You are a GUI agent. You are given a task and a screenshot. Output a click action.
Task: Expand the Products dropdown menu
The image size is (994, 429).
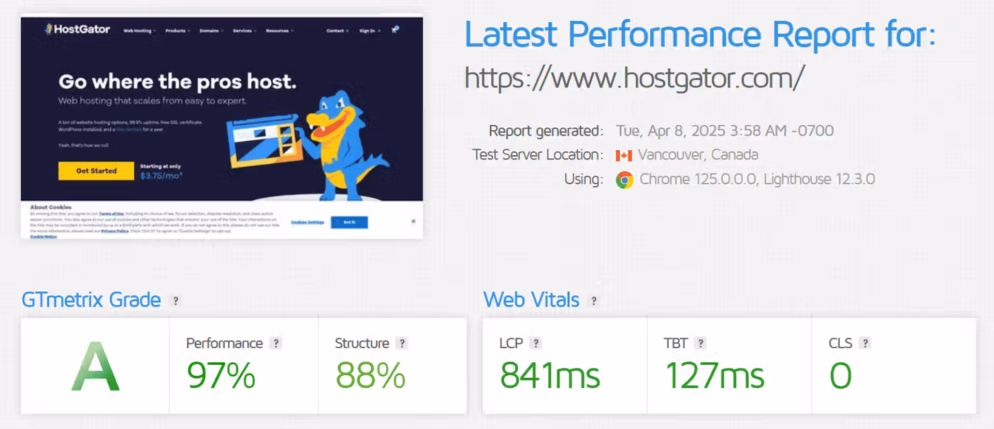point(178,31)
